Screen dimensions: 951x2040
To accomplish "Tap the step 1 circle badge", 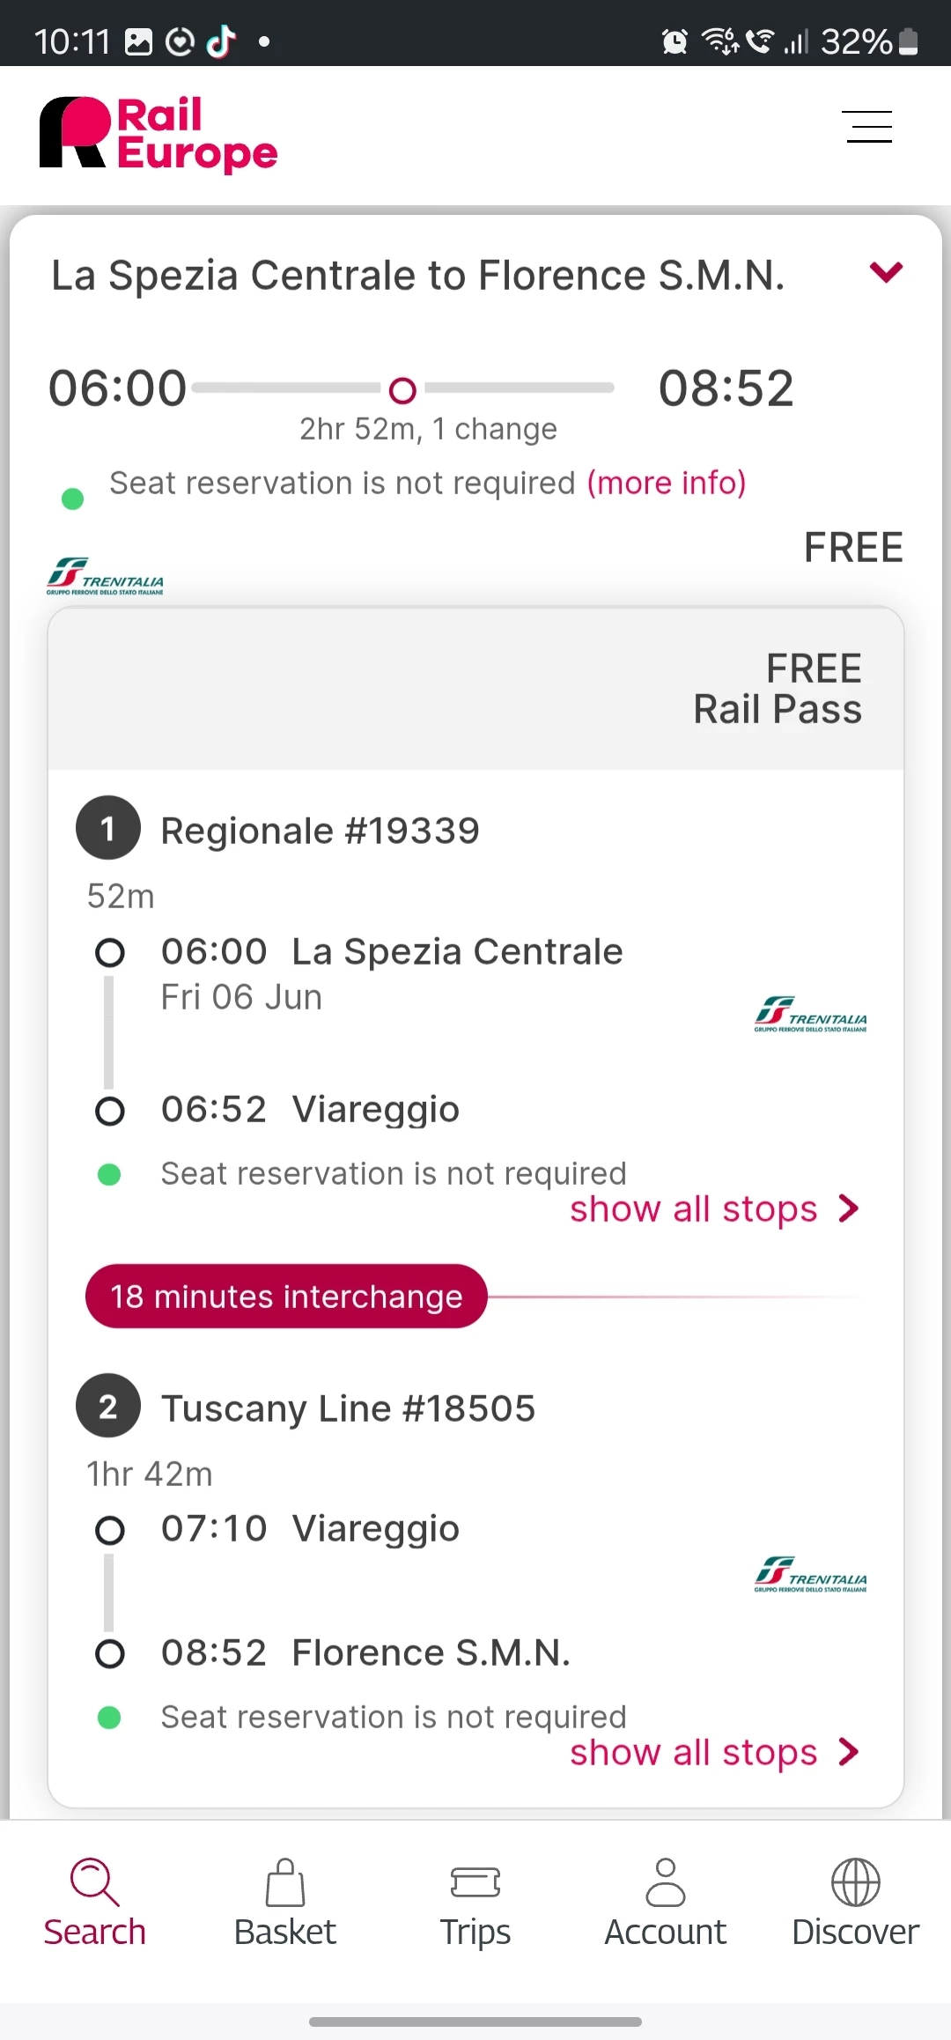I will [x=108, y=829].
